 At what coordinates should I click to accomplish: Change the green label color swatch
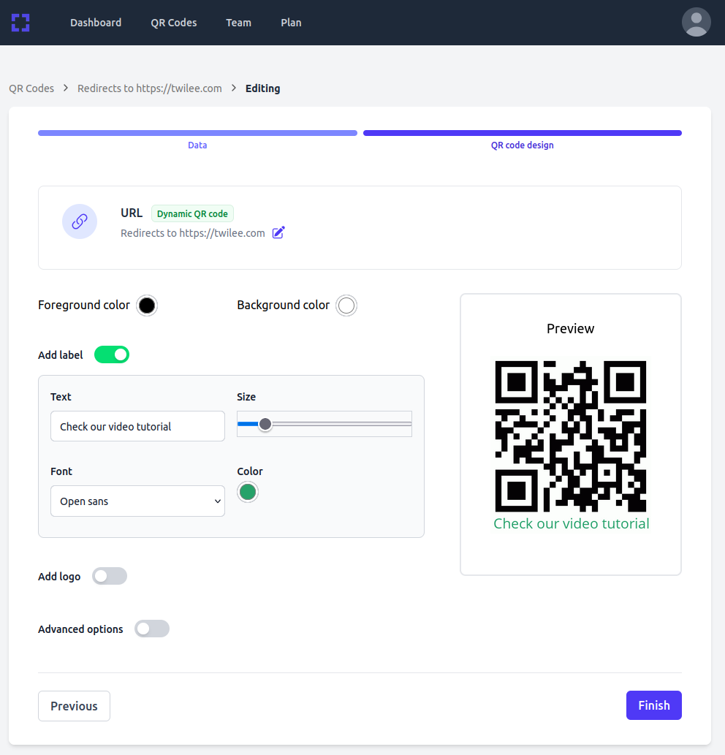pos(248,492)
